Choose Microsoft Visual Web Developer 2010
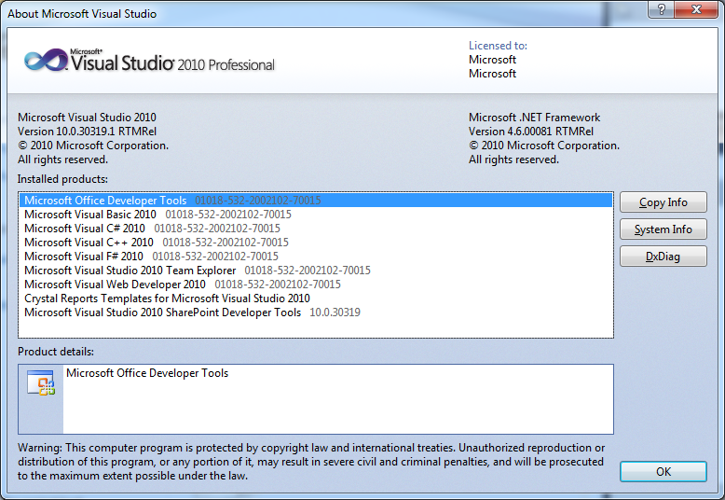Viewport: 725px width, 500px height. point(115,285)
